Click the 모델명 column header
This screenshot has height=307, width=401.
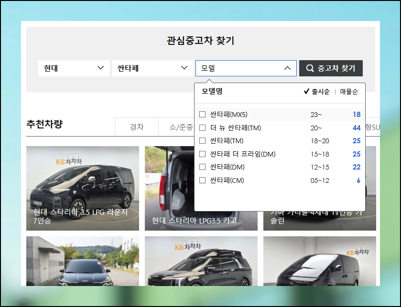coord(212,91)
